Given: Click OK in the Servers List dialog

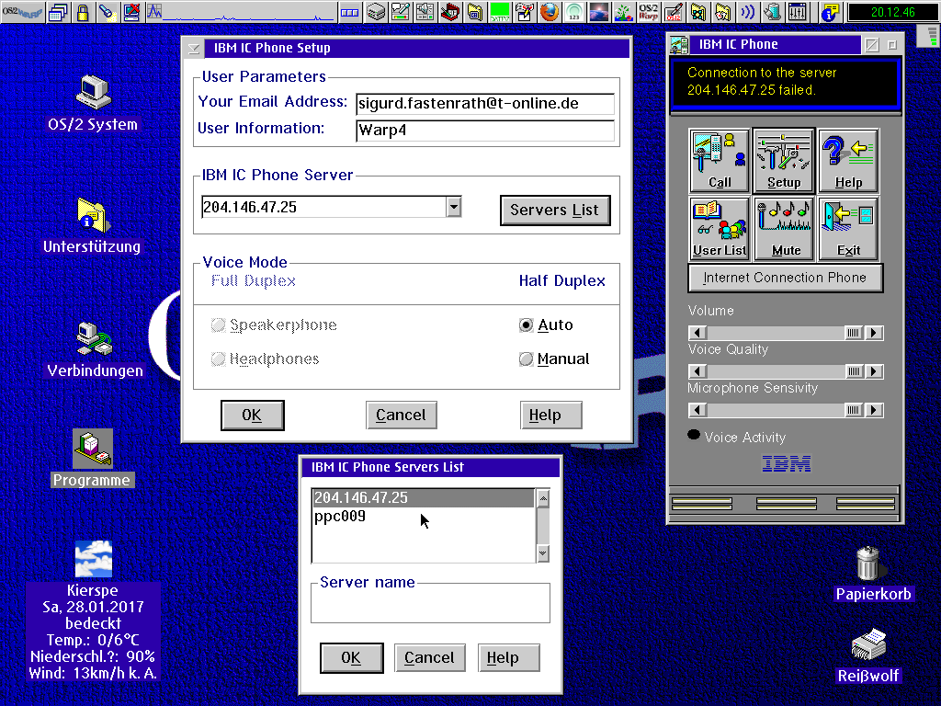Looking at the screenshot, I should coord(351,657).
